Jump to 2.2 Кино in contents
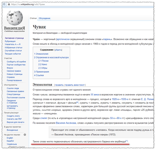The image size is (156, 150). coord(43,65)
